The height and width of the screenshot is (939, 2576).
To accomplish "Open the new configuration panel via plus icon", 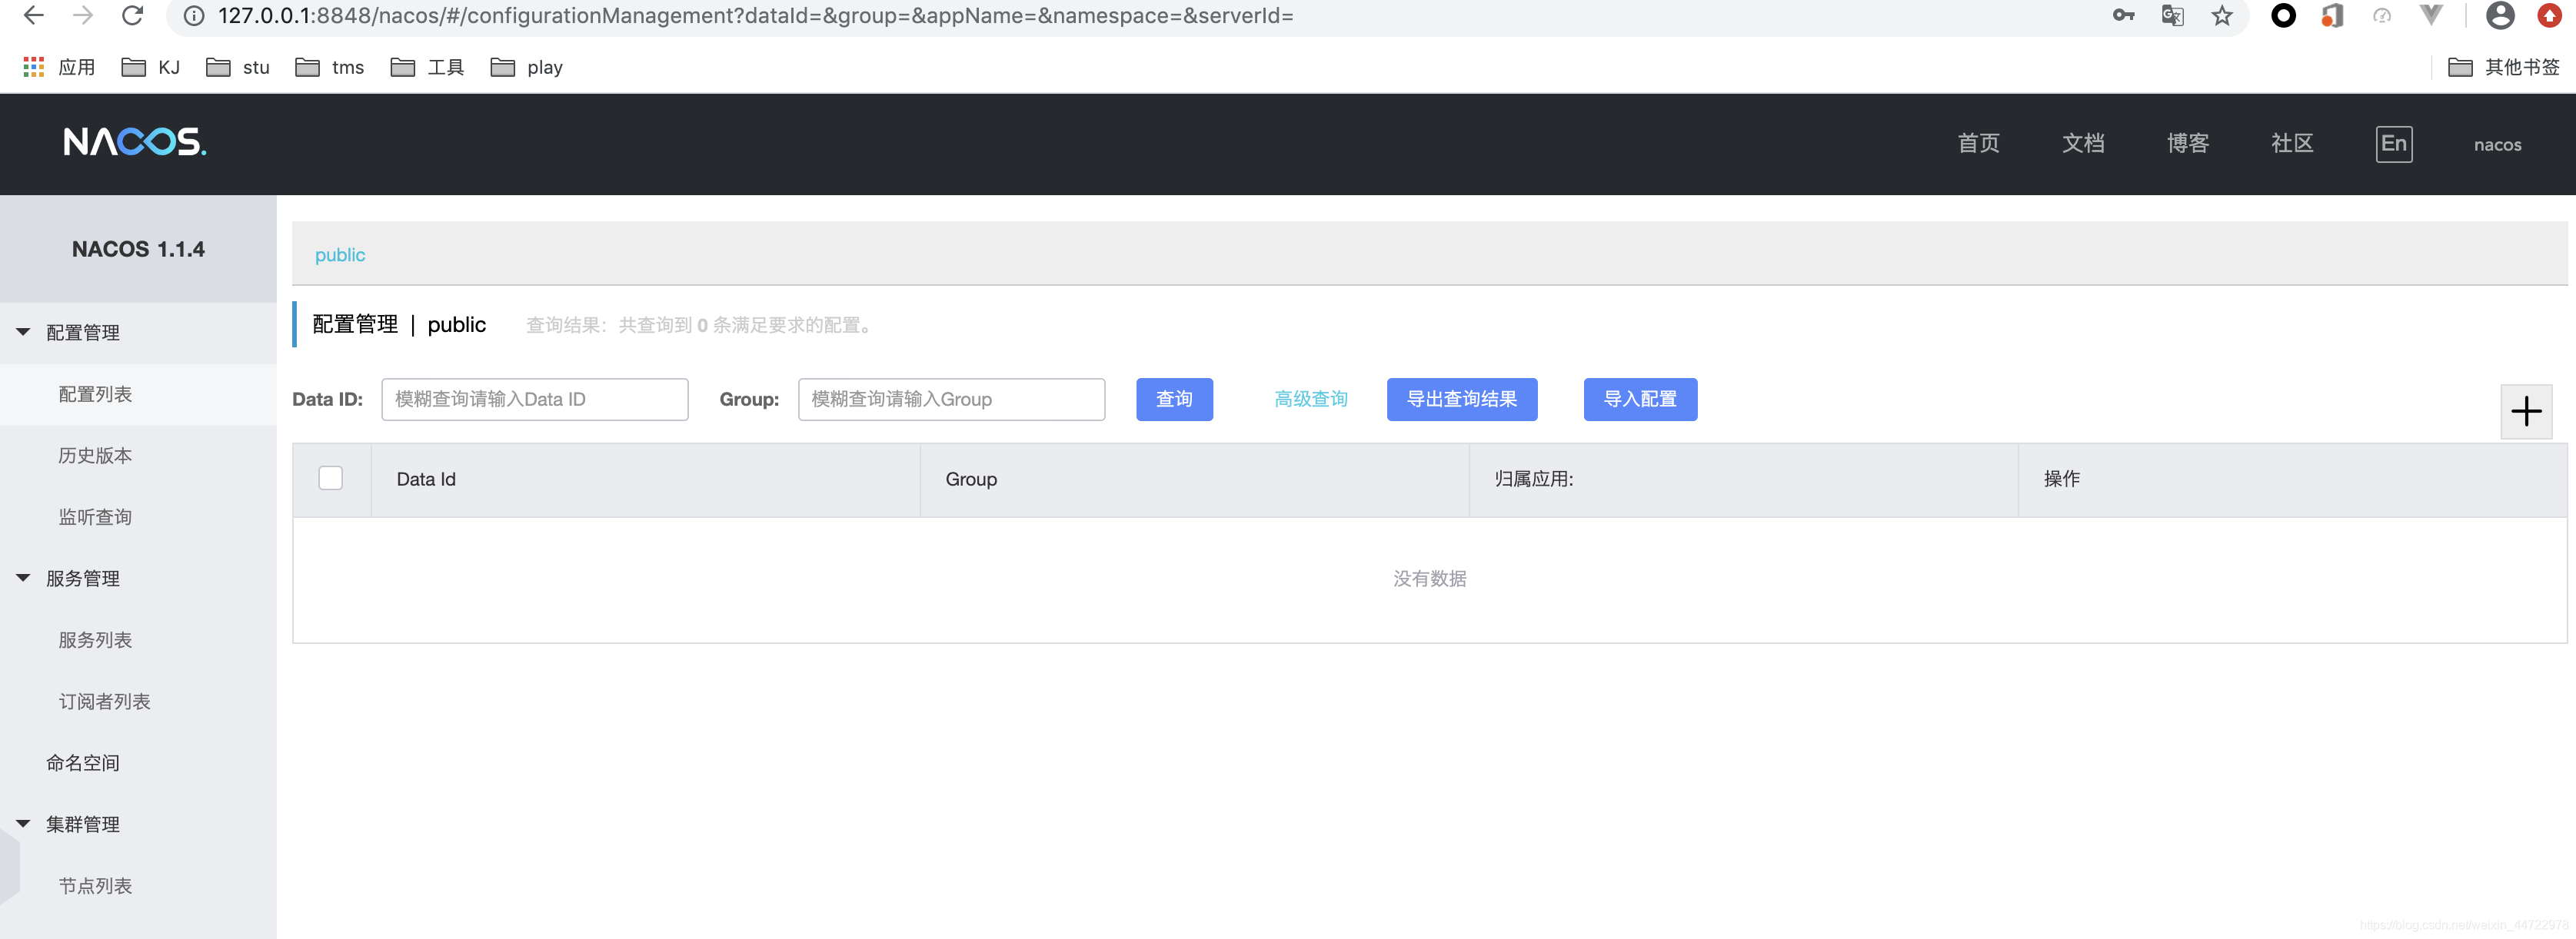I will (2527, 410).
